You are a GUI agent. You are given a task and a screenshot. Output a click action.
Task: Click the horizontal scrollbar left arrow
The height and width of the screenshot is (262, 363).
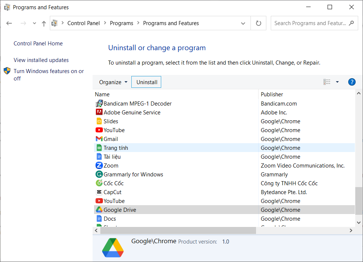(96, 231)
